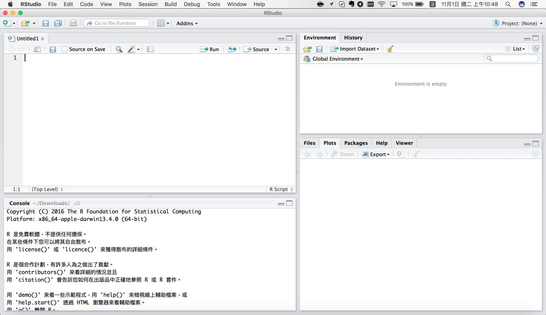
Task: Open the Wi-Fi status menu
Action: click(381, 4)
